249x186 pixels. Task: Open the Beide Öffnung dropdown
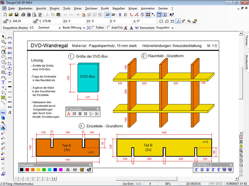point(84,27)
